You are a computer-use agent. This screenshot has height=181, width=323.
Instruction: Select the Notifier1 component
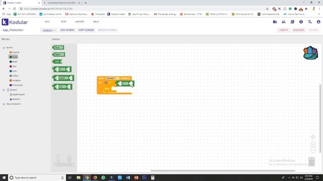click(15, 99)
